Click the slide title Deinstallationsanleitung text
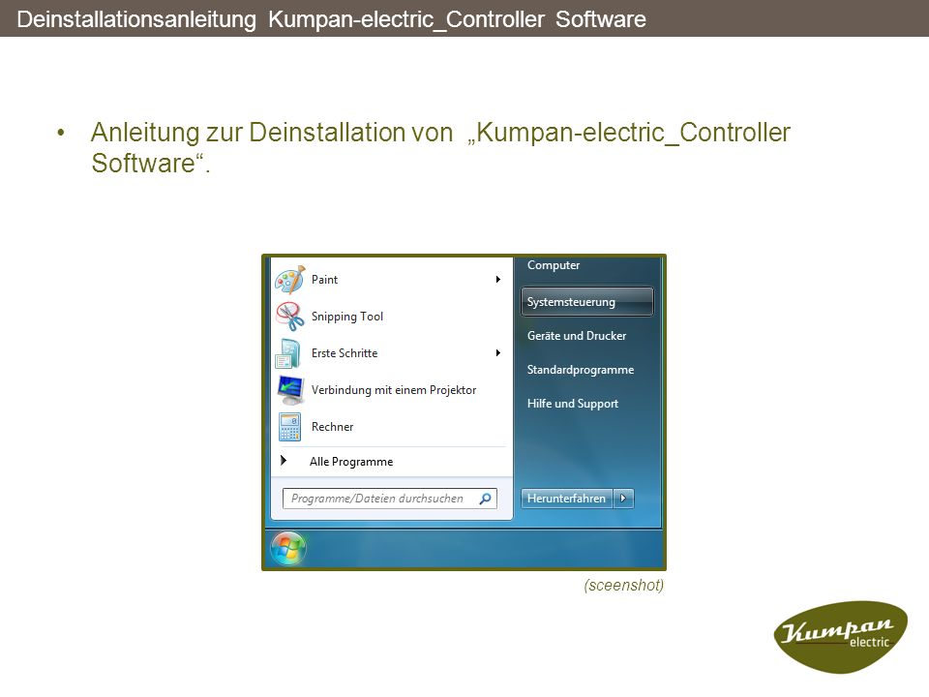 331,19
